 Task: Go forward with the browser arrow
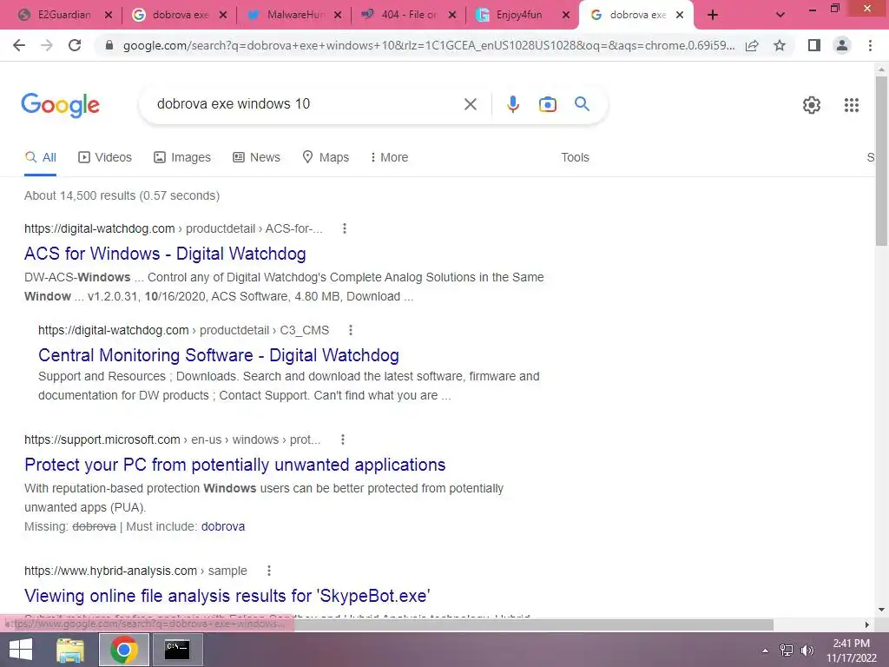47,45
